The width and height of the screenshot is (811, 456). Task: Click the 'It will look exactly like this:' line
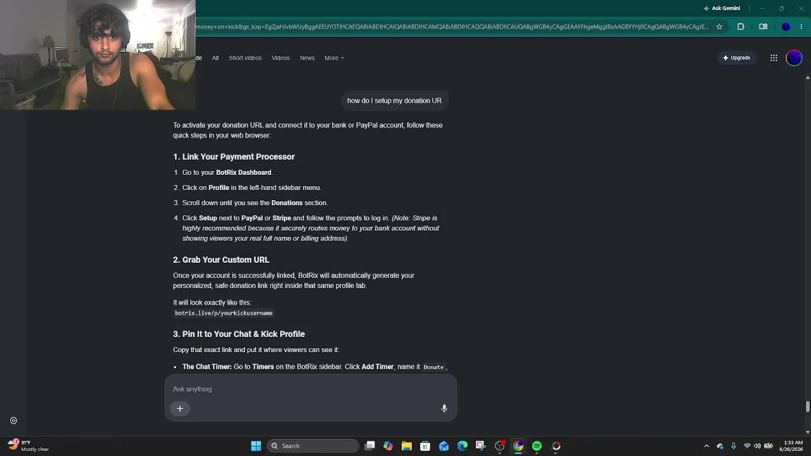pyautogui.click(x=212, y=303)
